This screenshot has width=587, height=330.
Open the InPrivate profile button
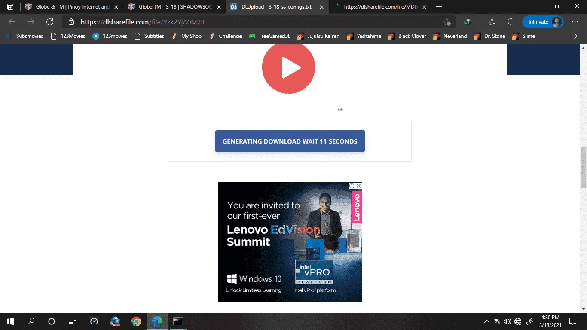(542, 22)
